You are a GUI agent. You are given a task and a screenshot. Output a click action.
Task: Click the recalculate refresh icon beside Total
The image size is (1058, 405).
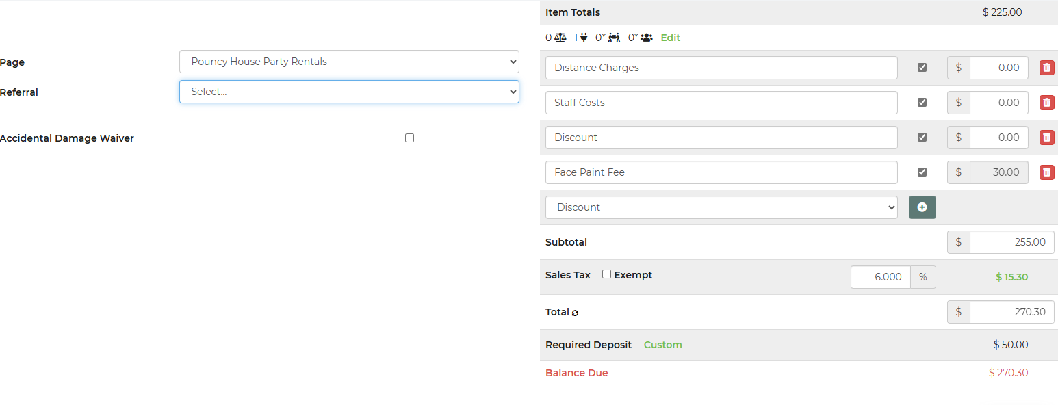pyautogui.click(x=575, y=313)
